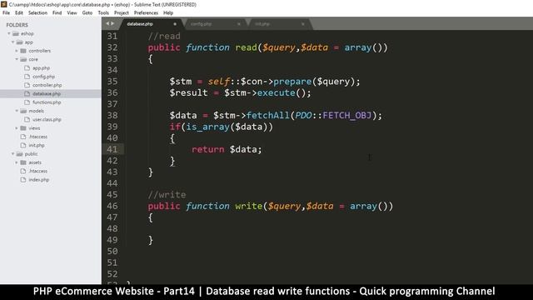Collapse the eshop folder

coord(9,33)
